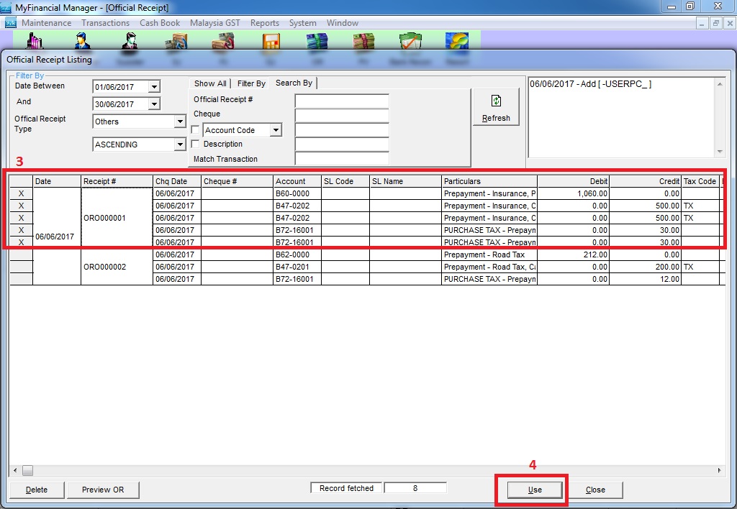Toggle the X marker on the B60-0000 row
This screenshot has height=509, width=737.
click(x=21, y=193)
